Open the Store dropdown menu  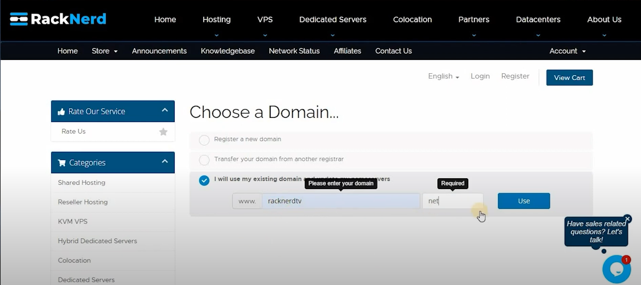[105, 51]
